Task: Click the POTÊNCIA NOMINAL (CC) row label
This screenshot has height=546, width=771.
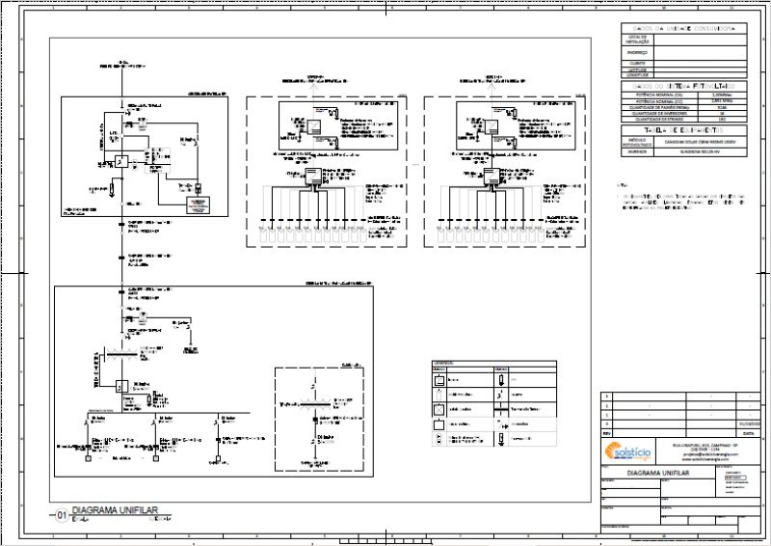Action: click(x=659, y=101)
